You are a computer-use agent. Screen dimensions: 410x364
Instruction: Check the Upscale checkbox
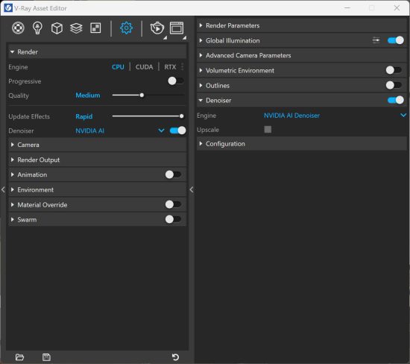268,129
